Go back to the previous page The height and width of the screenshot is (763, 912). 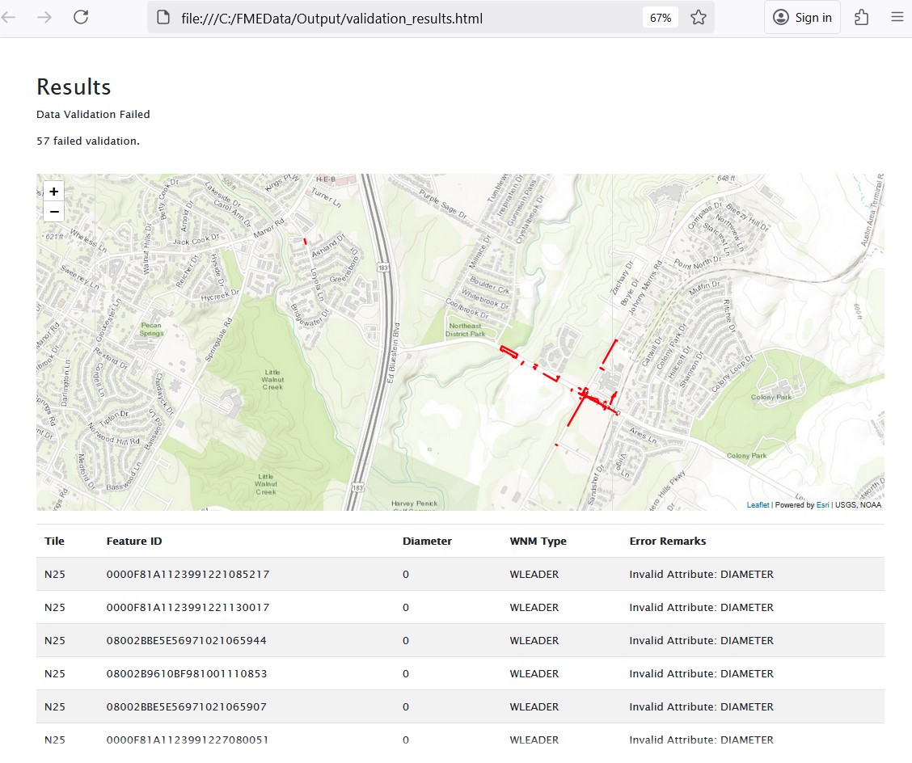(10, 17)
